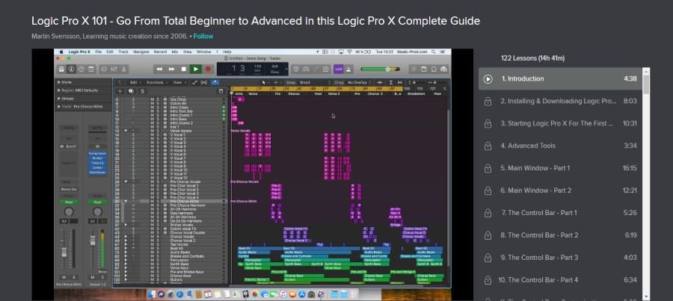Open Editors with the scissors icon
Image resolution: width=673 pixels, height=301 pixels.
coord(123,69)
